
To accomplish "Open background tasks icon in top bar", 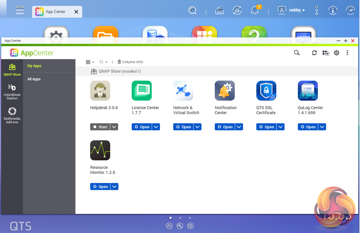I will pos(219,10).
